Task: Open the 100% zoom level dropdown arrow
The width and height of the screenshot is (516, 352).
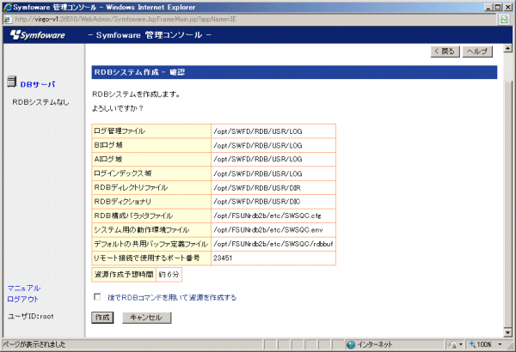Action: pos(501,344)
